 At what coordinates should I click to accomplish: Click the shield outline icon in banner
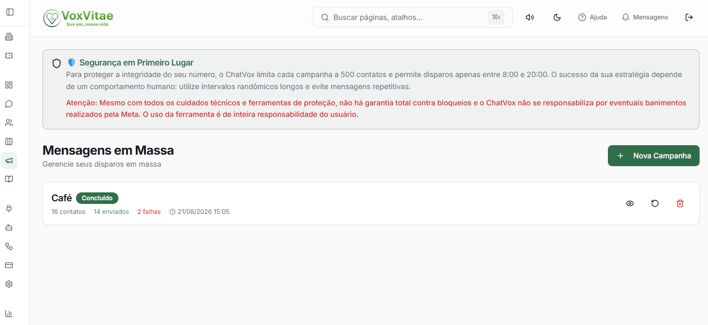pos(57,63)
